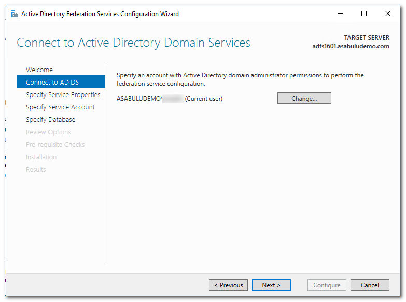Image resolution: width=406 pixels, height=302 pixels.
Task: Click the AD FS wizard title bar icon
Action: tap(14, 13)
